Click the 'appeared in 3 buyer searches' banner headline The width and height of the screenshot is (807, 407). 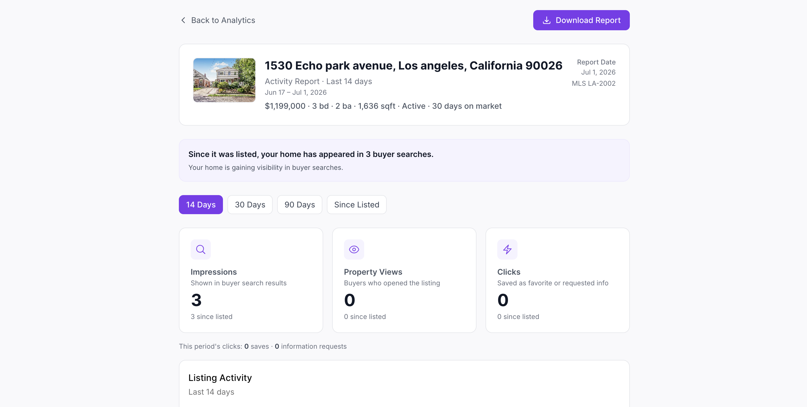[x=311, y=154]
